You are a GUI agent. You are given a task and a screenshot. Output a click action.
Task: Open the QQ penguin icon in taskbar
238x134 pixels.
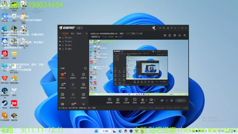point(126,131)
